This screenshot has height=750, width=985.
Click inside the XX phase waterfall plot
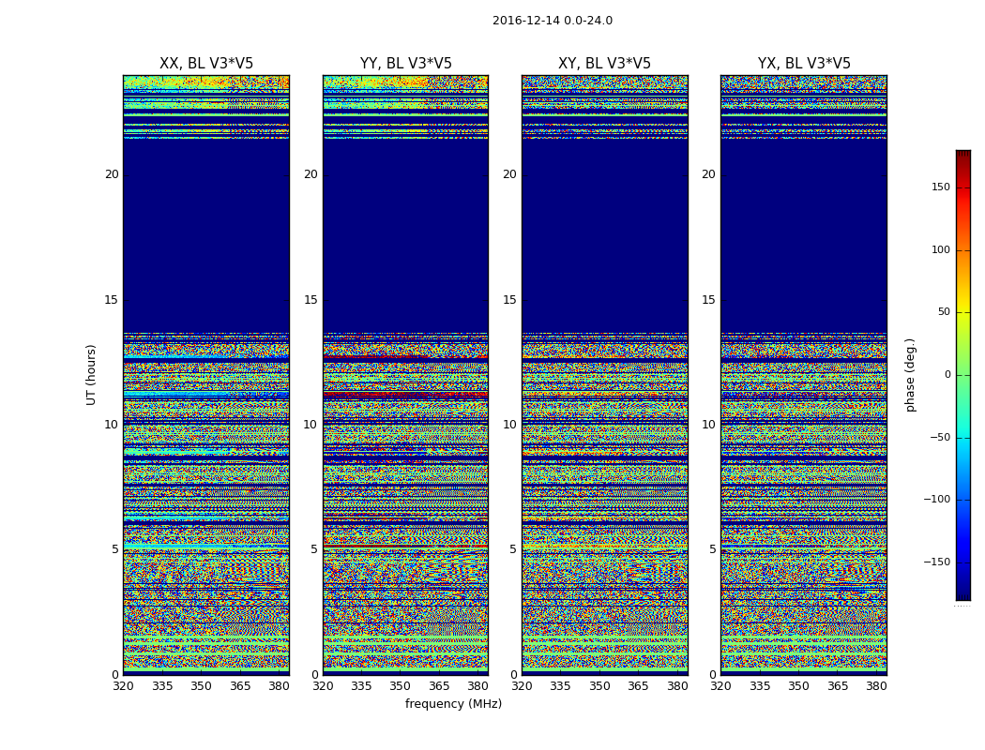coord(206,375)
